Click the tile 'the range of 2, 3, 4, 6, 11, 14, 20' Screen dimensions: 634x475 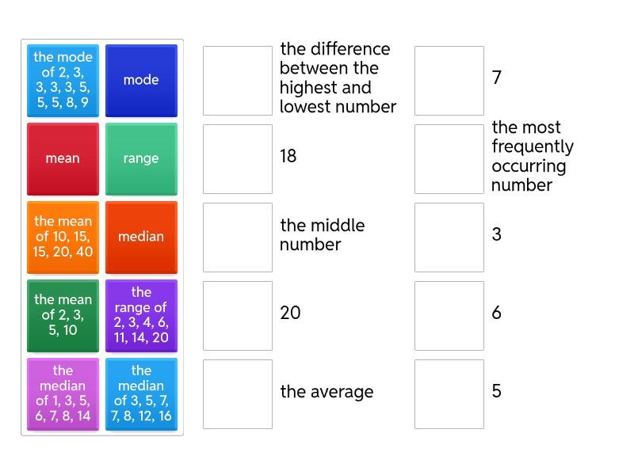point(141,315)
